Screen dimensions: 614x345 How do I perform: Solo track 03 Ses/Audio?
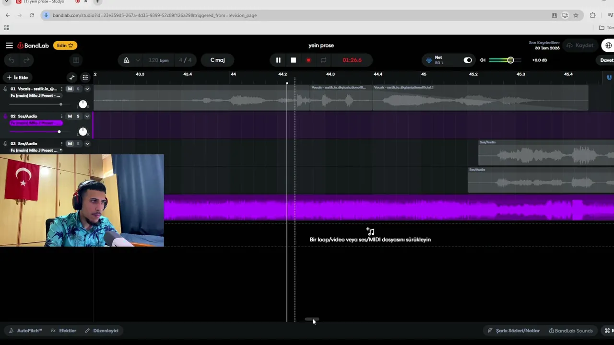point(78,144)
